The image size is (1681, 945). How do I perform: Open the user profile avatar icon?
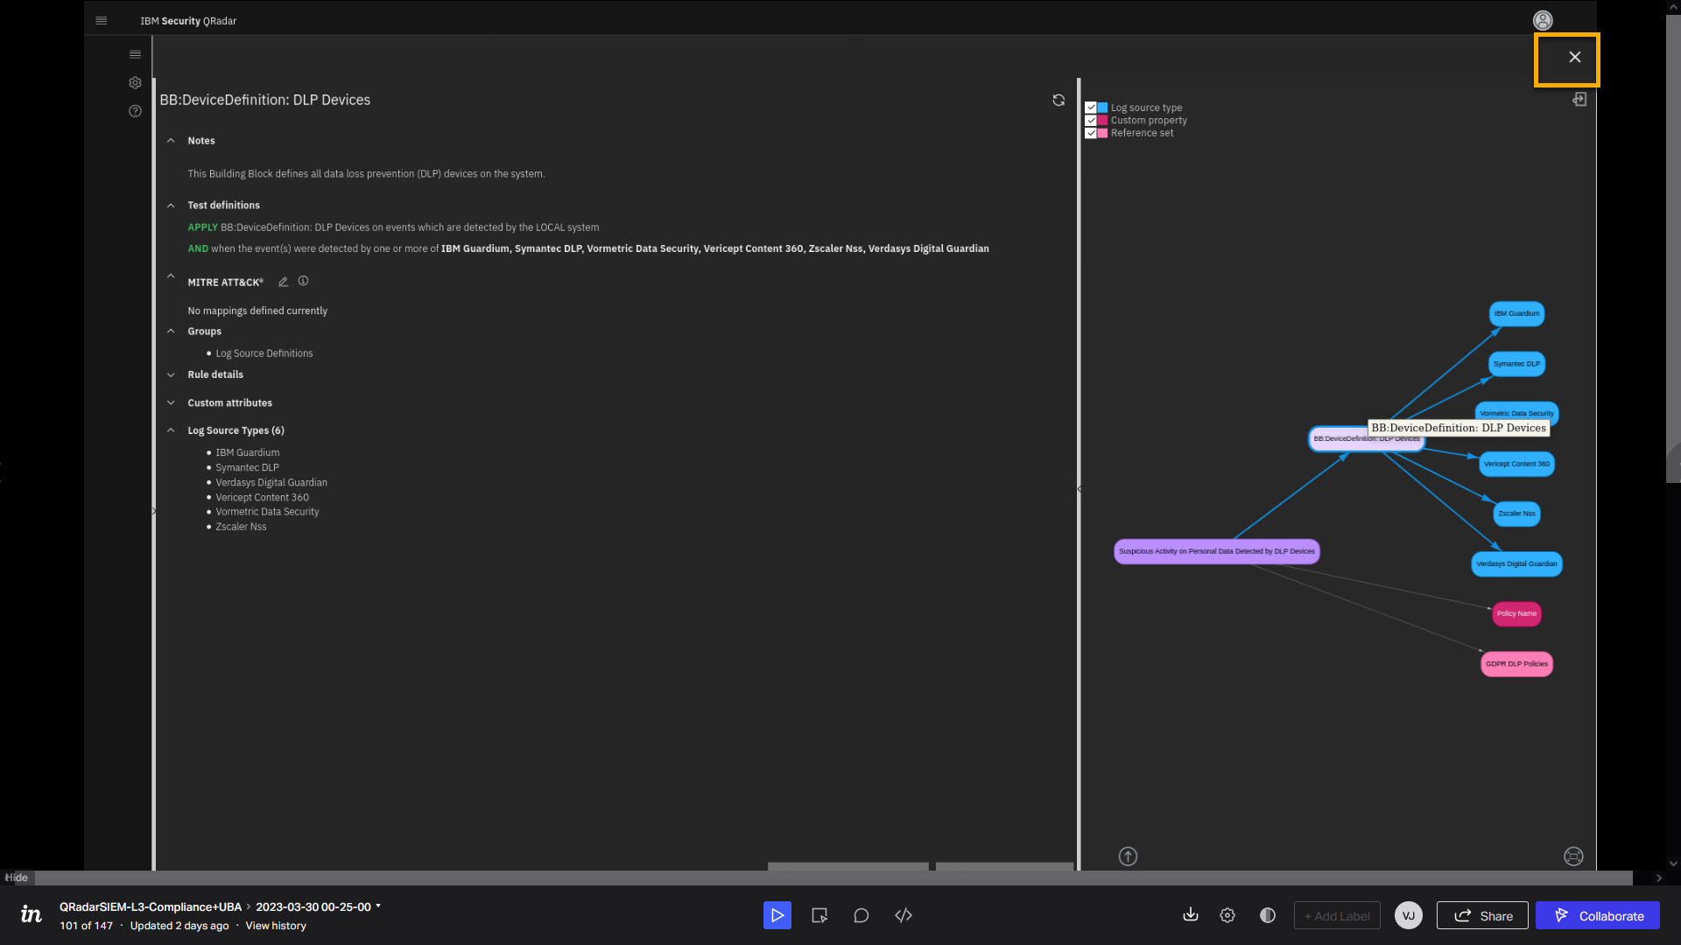1543,20
